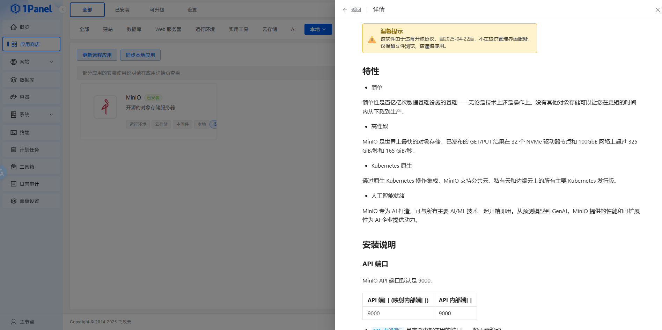Image resolution: width=662 pixels, height=330 pixels.
Task: Click the API 端口 subheading
Action: click(375, 264)
